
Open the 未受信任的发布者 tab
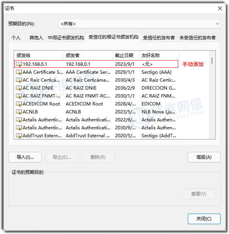pos(197,37)
